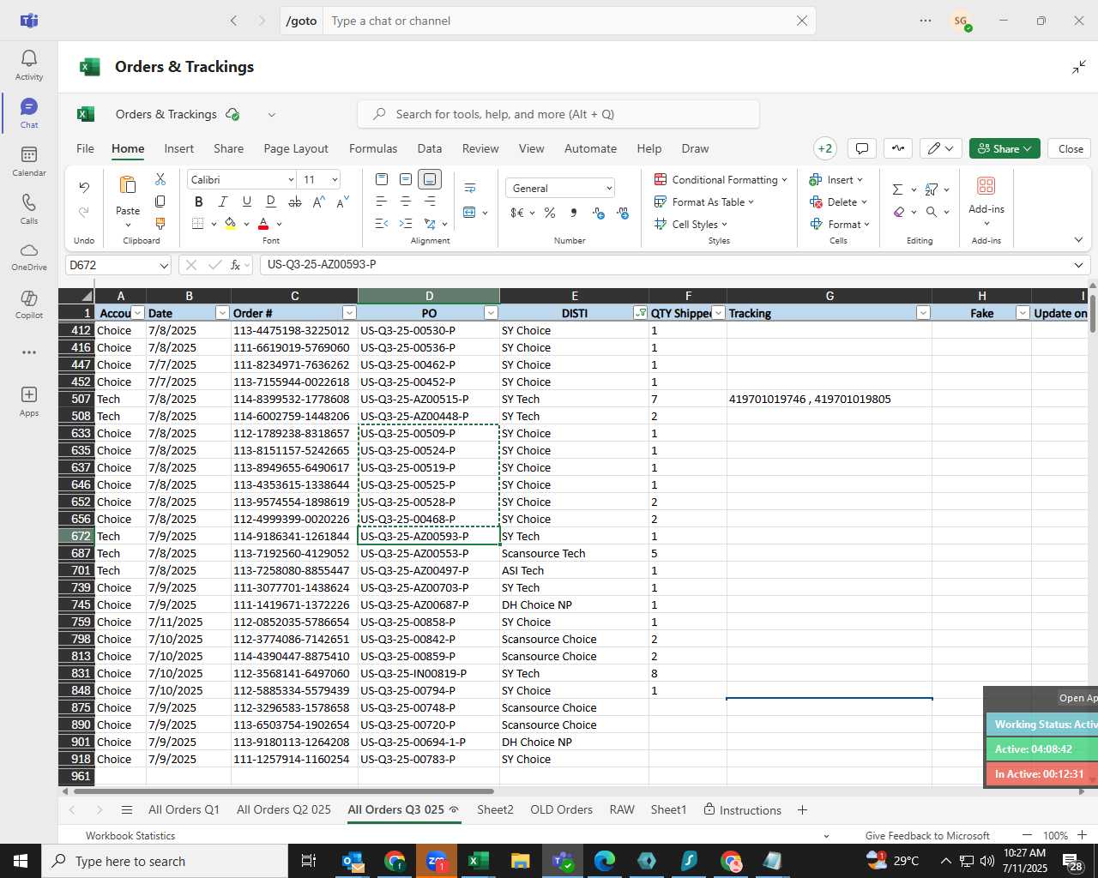
Task: Increase indent in Alignment group
Action: [x=406, y=224]
